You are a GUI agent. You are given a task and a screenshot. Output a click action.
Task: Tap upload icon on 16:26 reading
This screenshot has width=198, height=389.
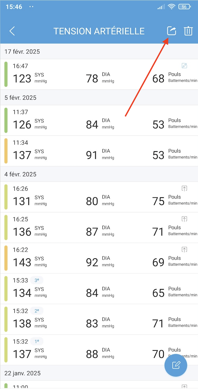click(x=184, y=188)
